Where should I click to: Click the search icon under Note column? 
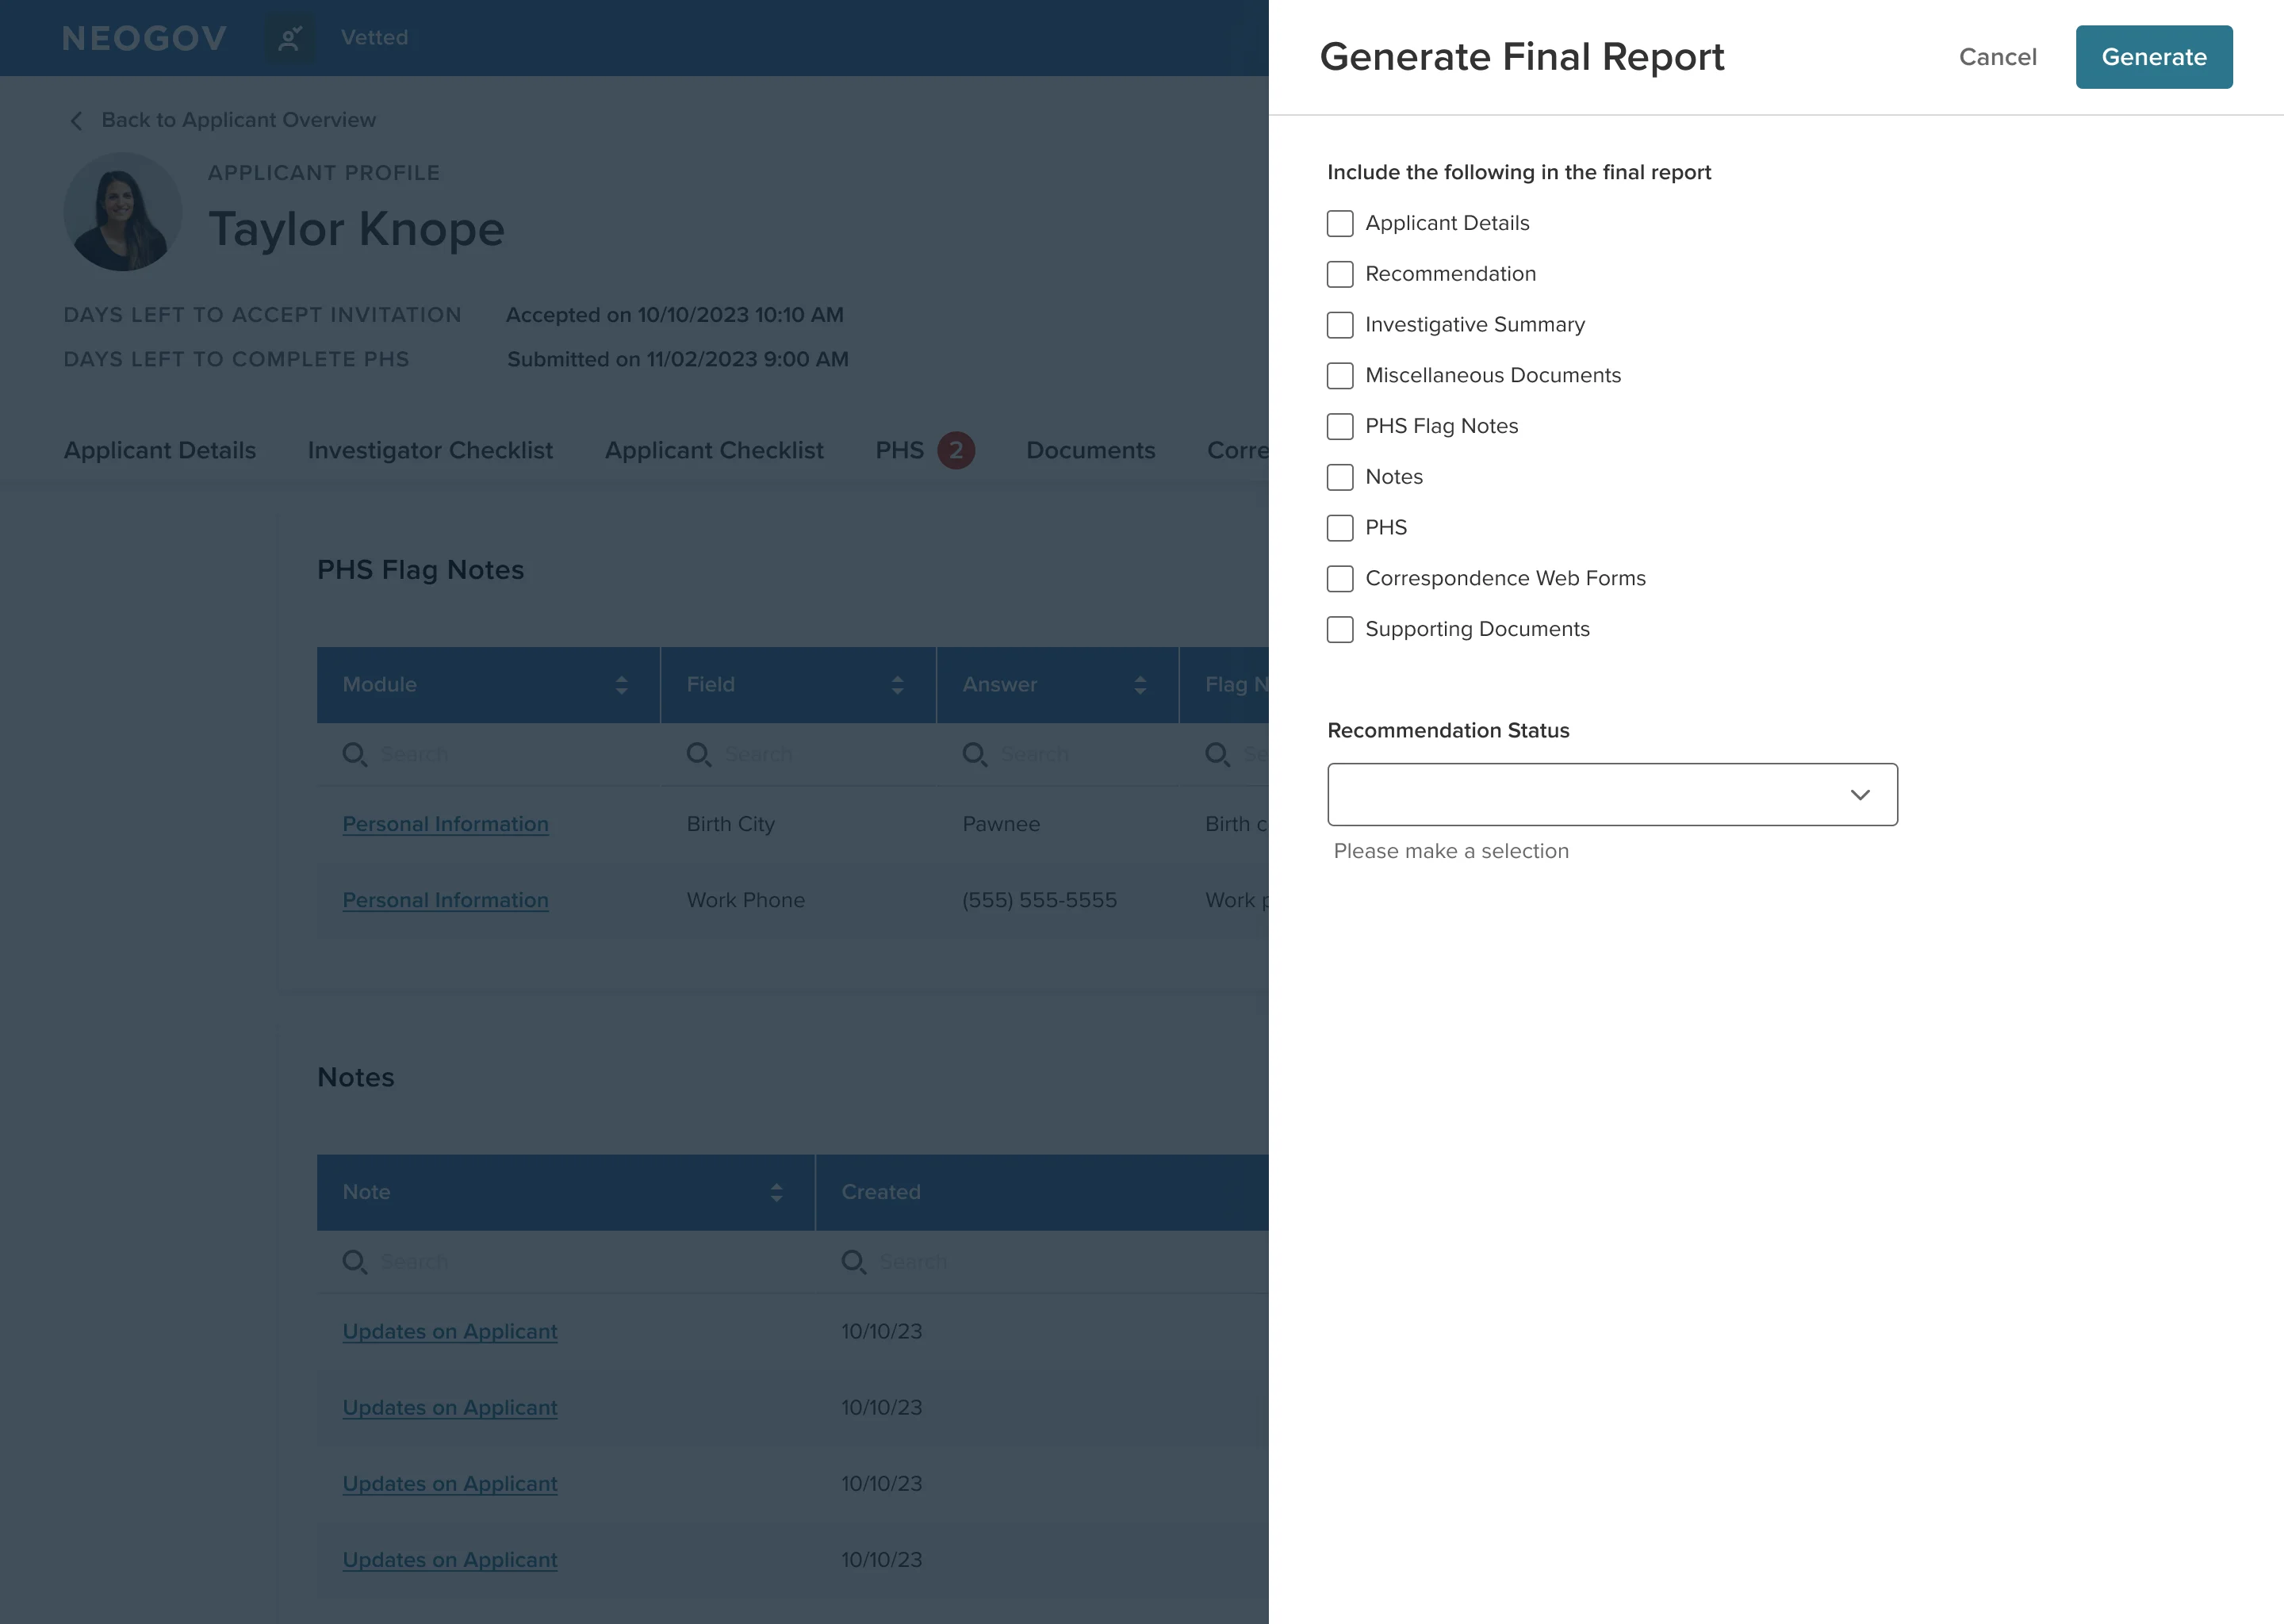355,1262
